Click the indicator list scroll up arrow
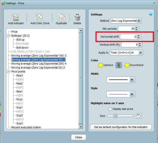The width and height of the screenshot is (158, 143). pyautogui.click(x=81, y=31)
